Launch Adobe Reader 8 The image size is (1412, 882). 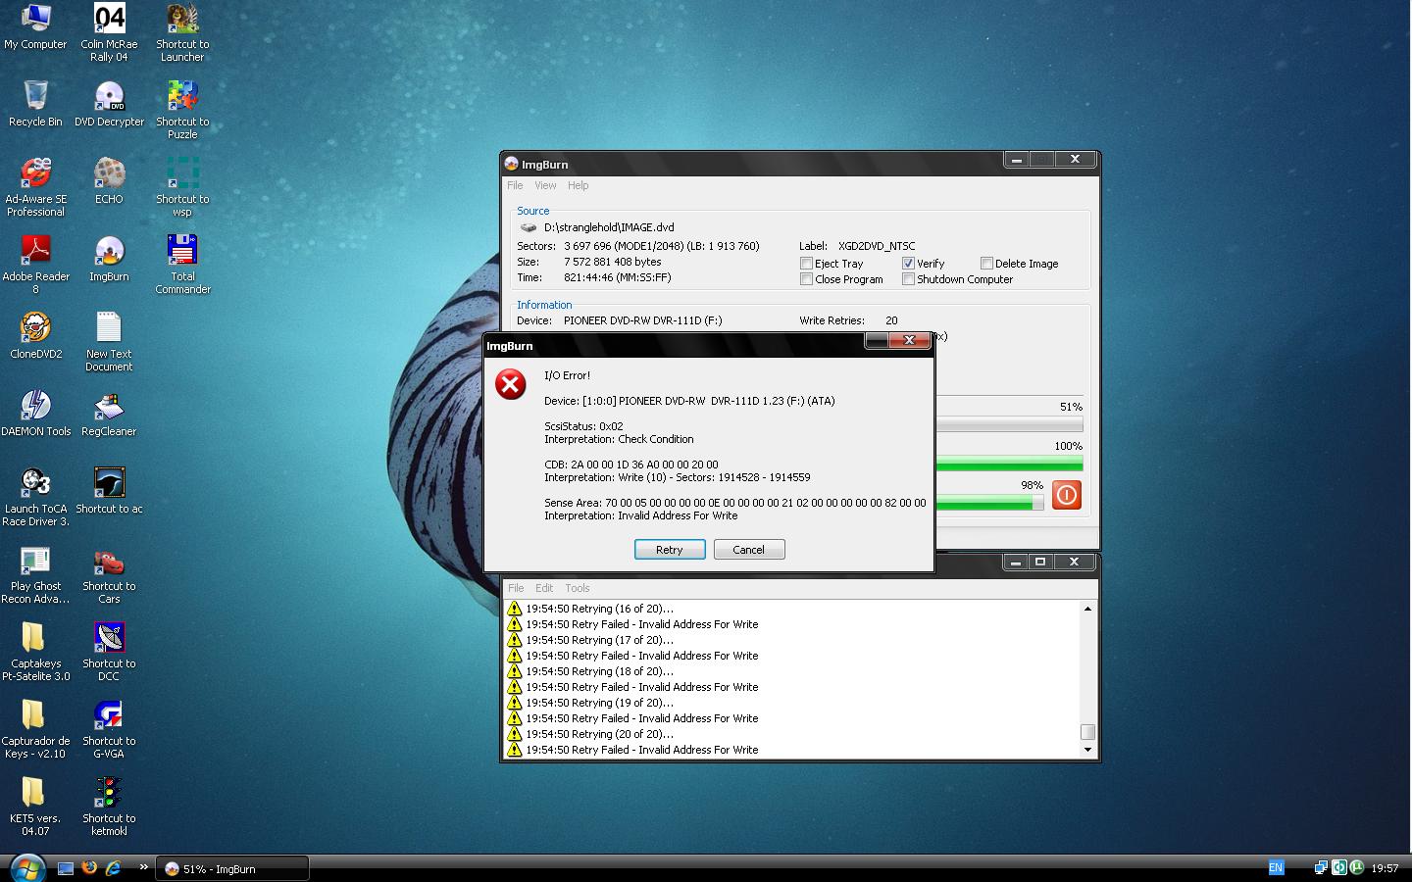[35, 265]
